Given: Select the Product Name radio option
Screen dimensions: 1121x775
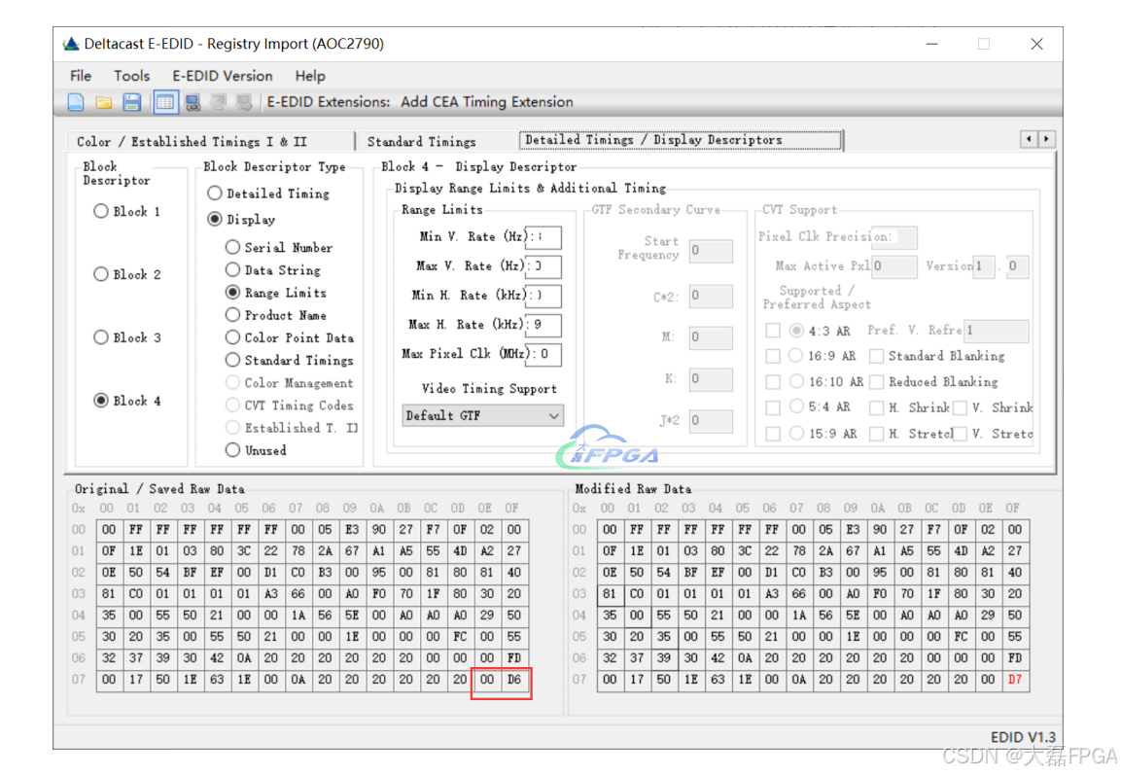Looking at the screenshot, I should point(232,315).
